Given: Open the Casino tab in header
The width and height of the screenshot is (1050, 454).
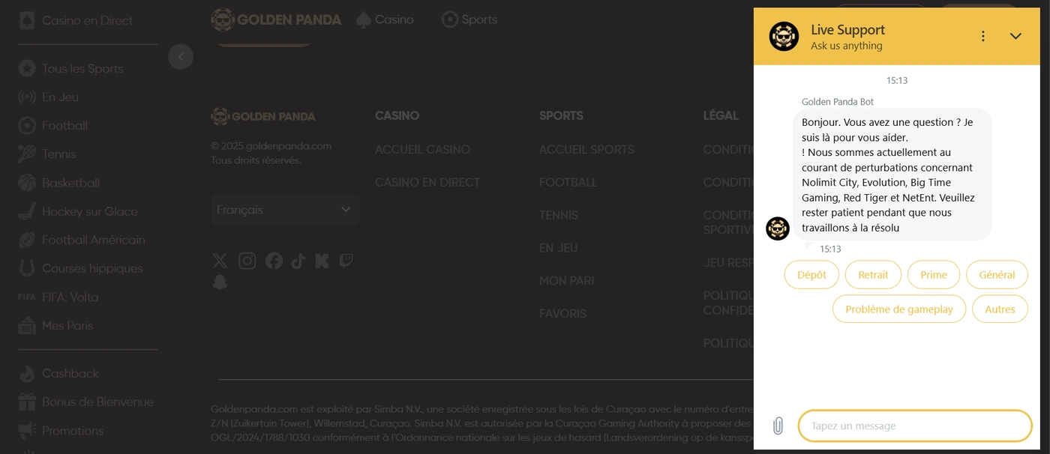Looking at the screenshot, I should [x=385, y=19].
